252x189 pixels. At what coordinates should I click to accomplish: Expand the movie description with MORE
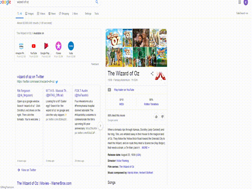coord(145,148)
